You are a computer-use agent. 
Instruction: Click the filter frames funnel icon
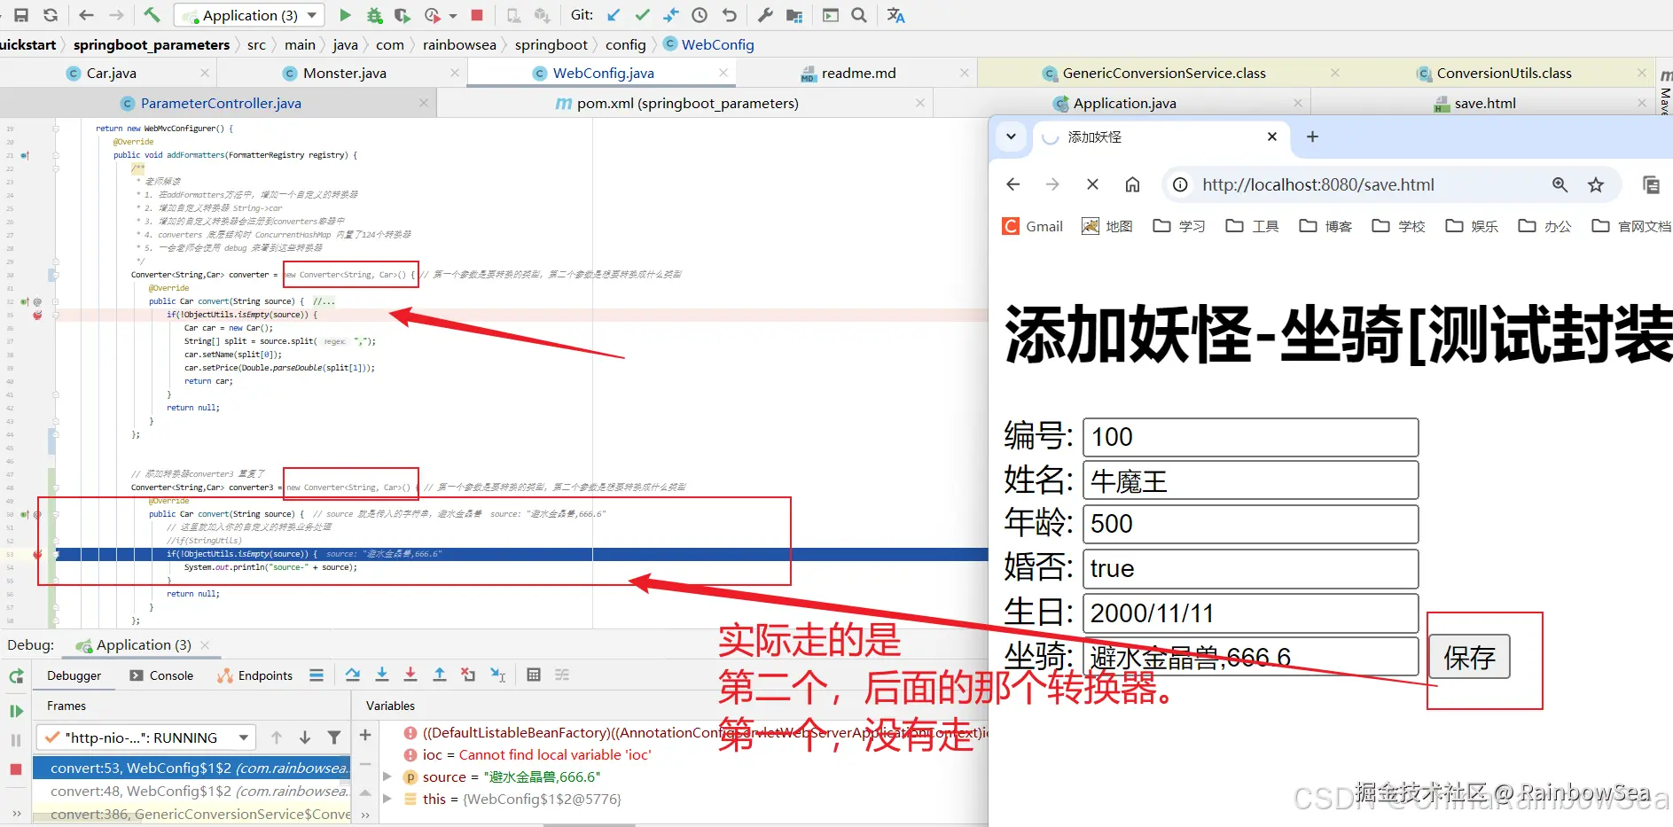(334, 737)
